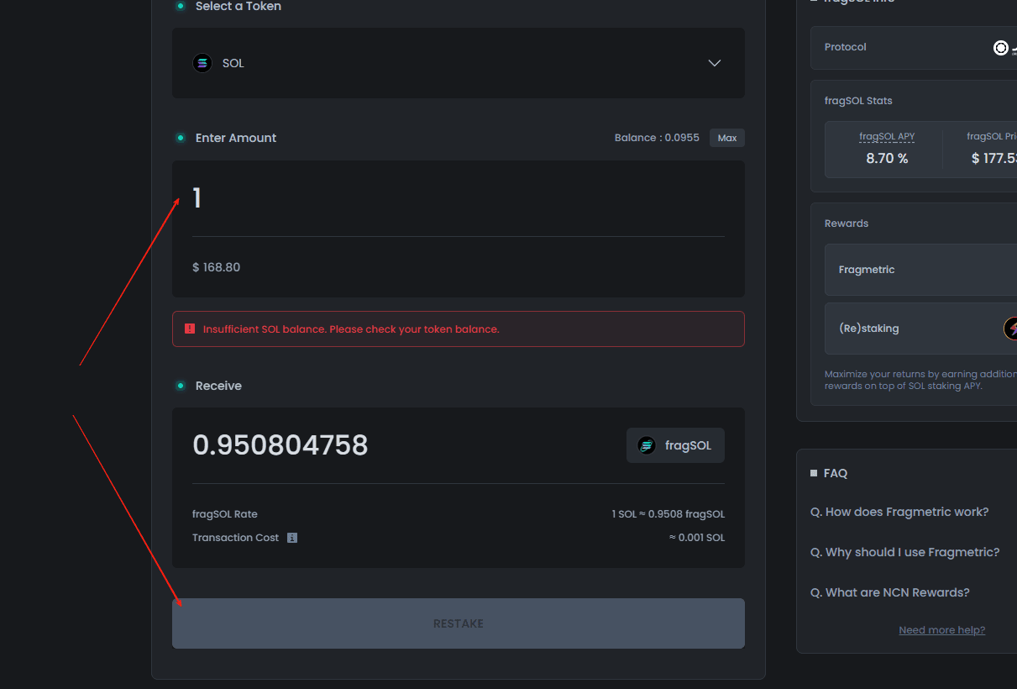Expand "How does Fragmetric work?"

click(899, 512)
